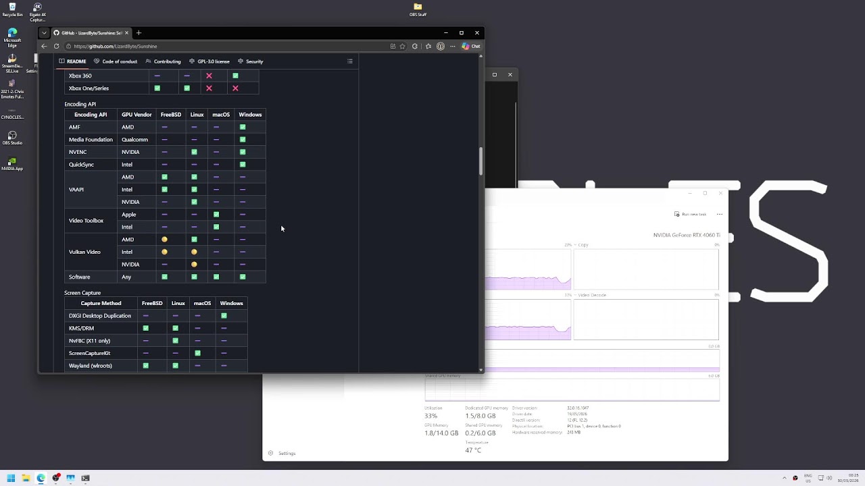The width and height of the screenshot is (865, 486).
Task: Click the DXGI Desktop Duplication row label
Action: click(100, 316)
